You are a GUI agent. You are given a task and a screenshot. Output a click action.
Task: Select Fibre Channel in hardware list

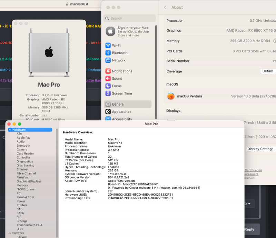point(26,173)
